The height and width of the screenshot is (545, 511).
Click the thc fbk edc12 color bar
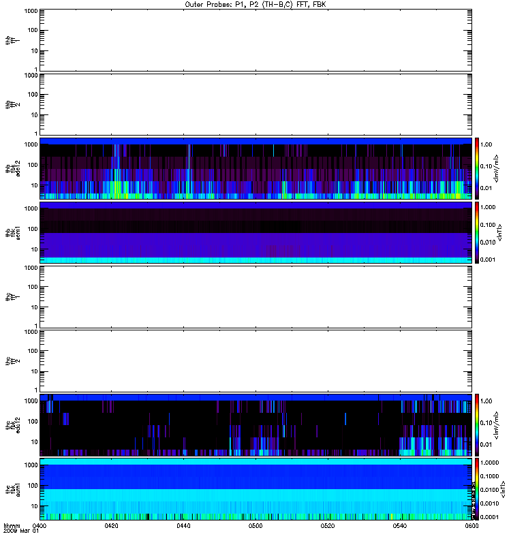point(477,424)
